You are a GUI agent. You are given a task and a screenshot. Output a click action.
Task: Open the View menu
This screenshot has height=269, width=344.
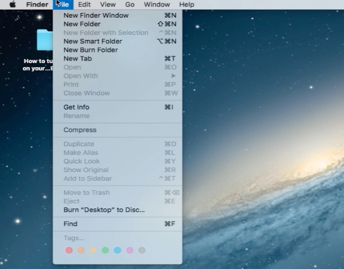pos(108,5)
